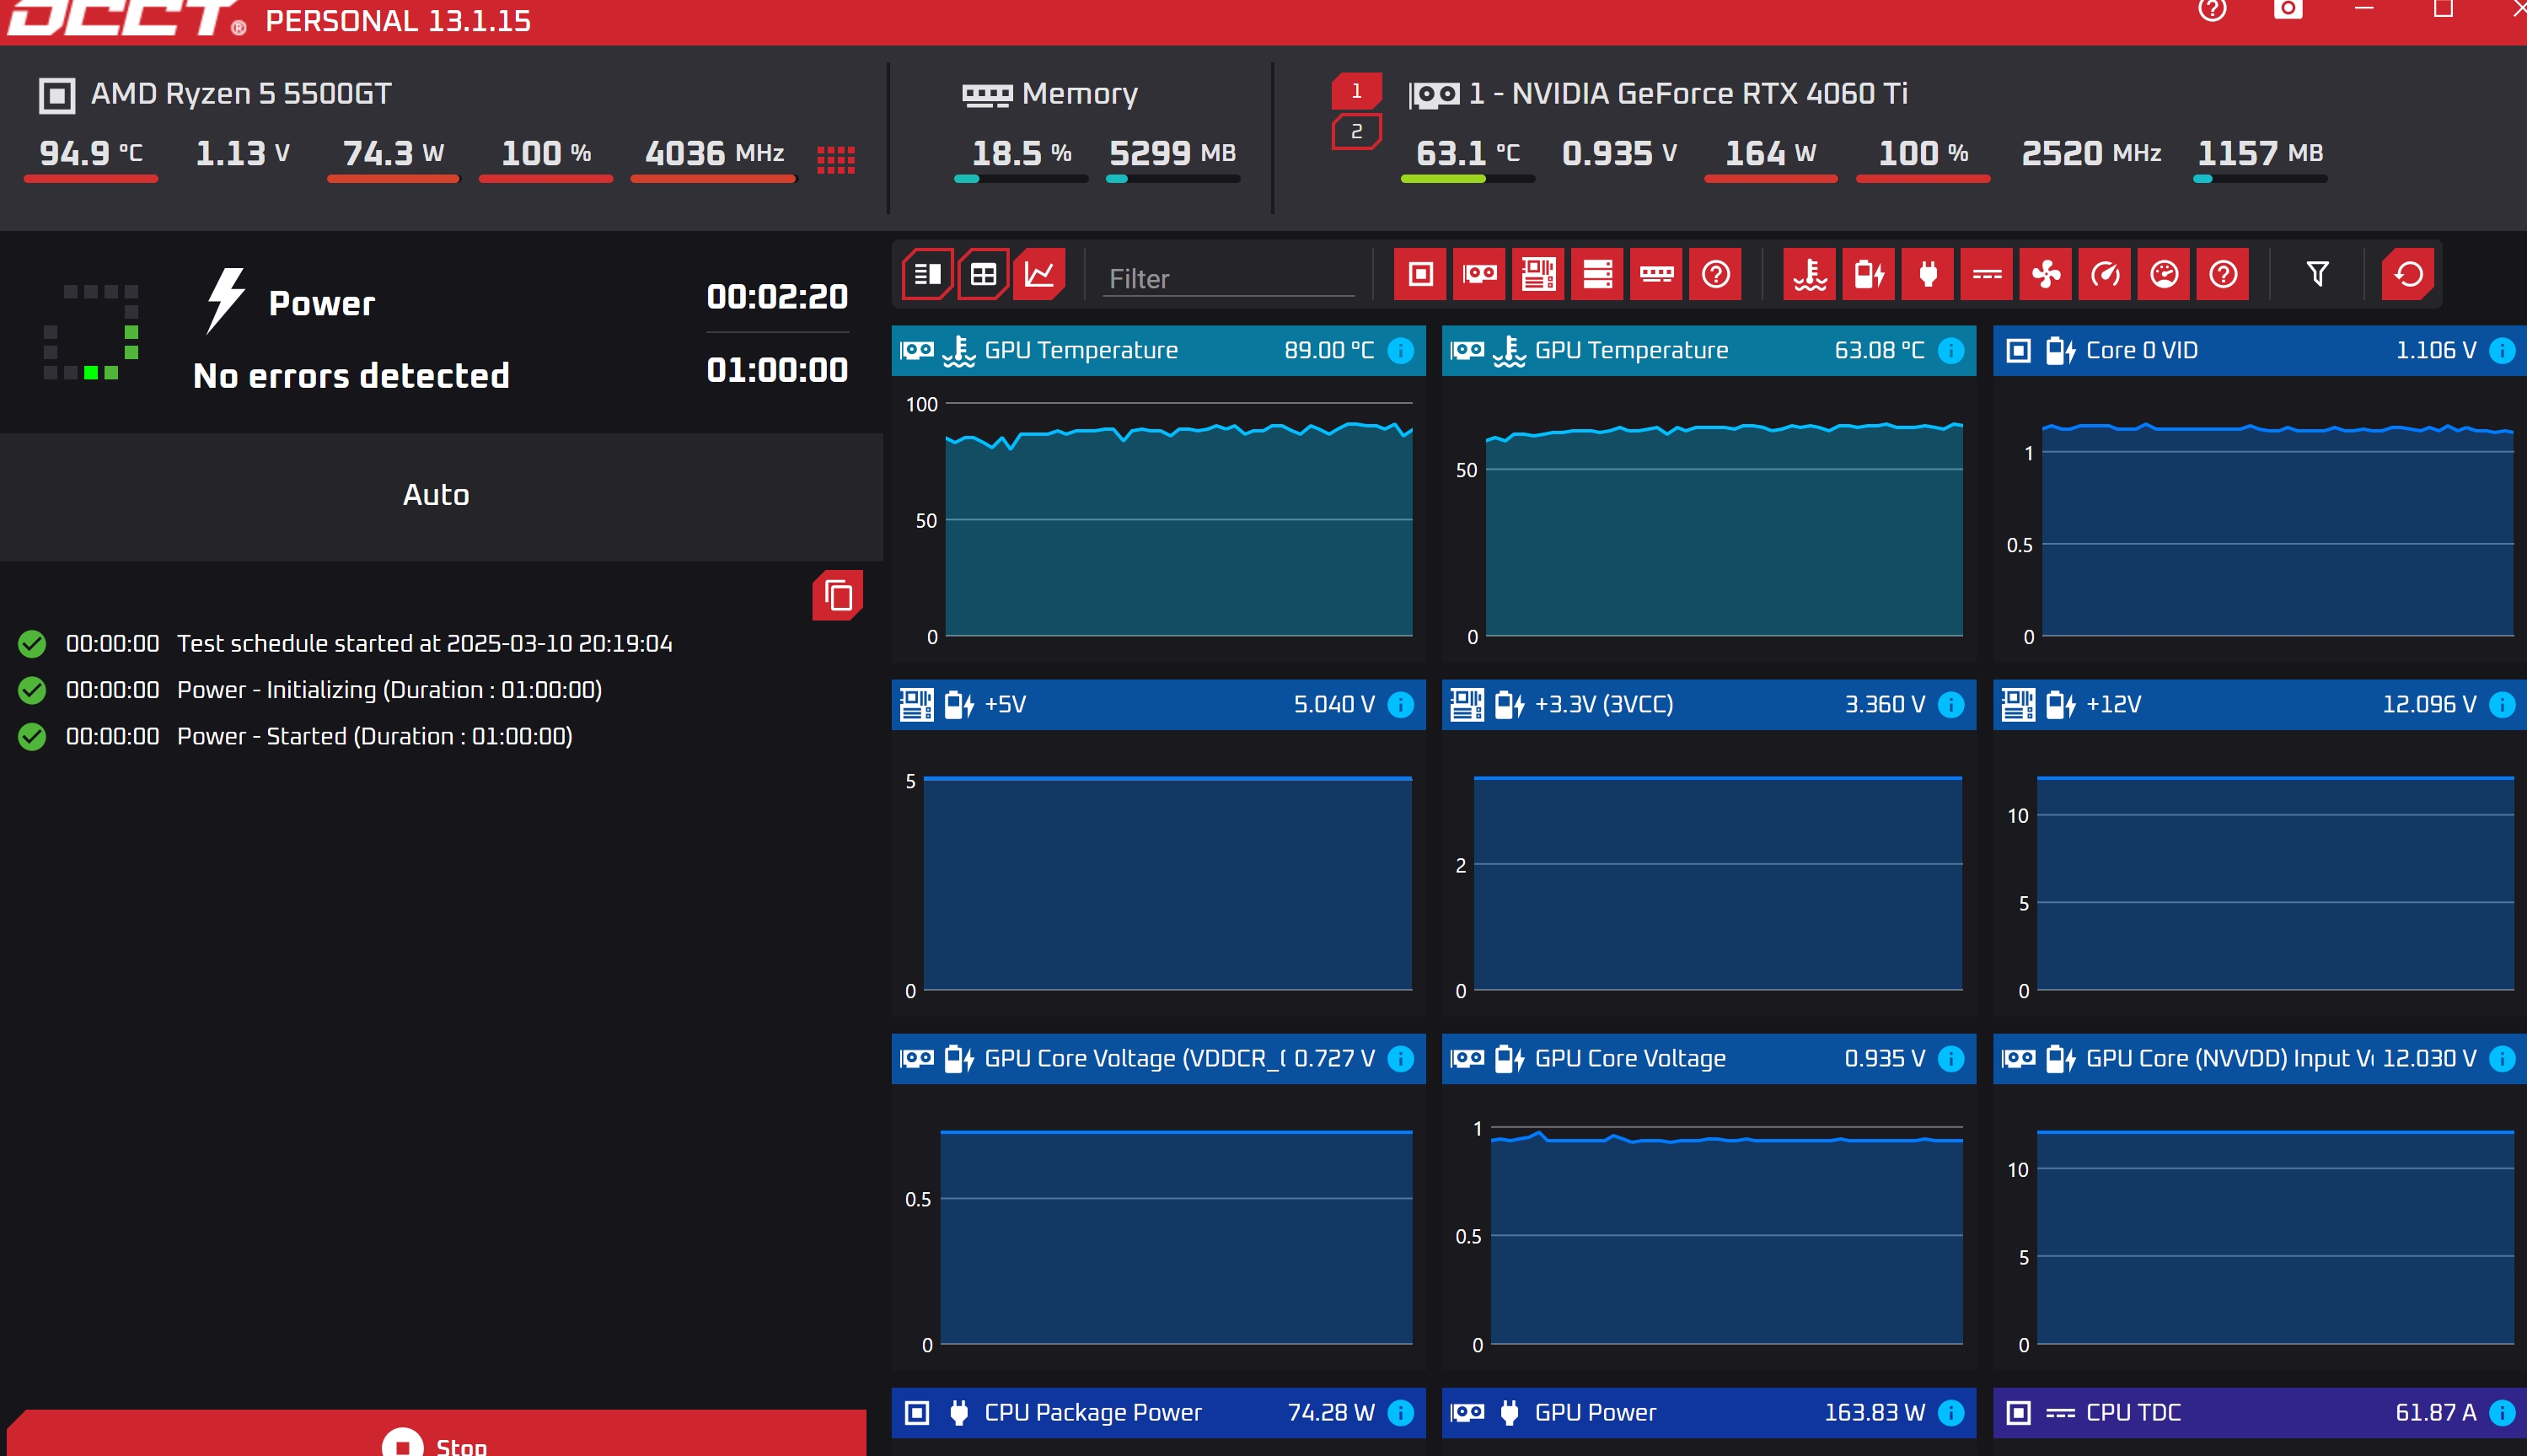Screen dimensions: 2527x1456
Task: Open info for +5V sensor
Action: (1402, 705)
